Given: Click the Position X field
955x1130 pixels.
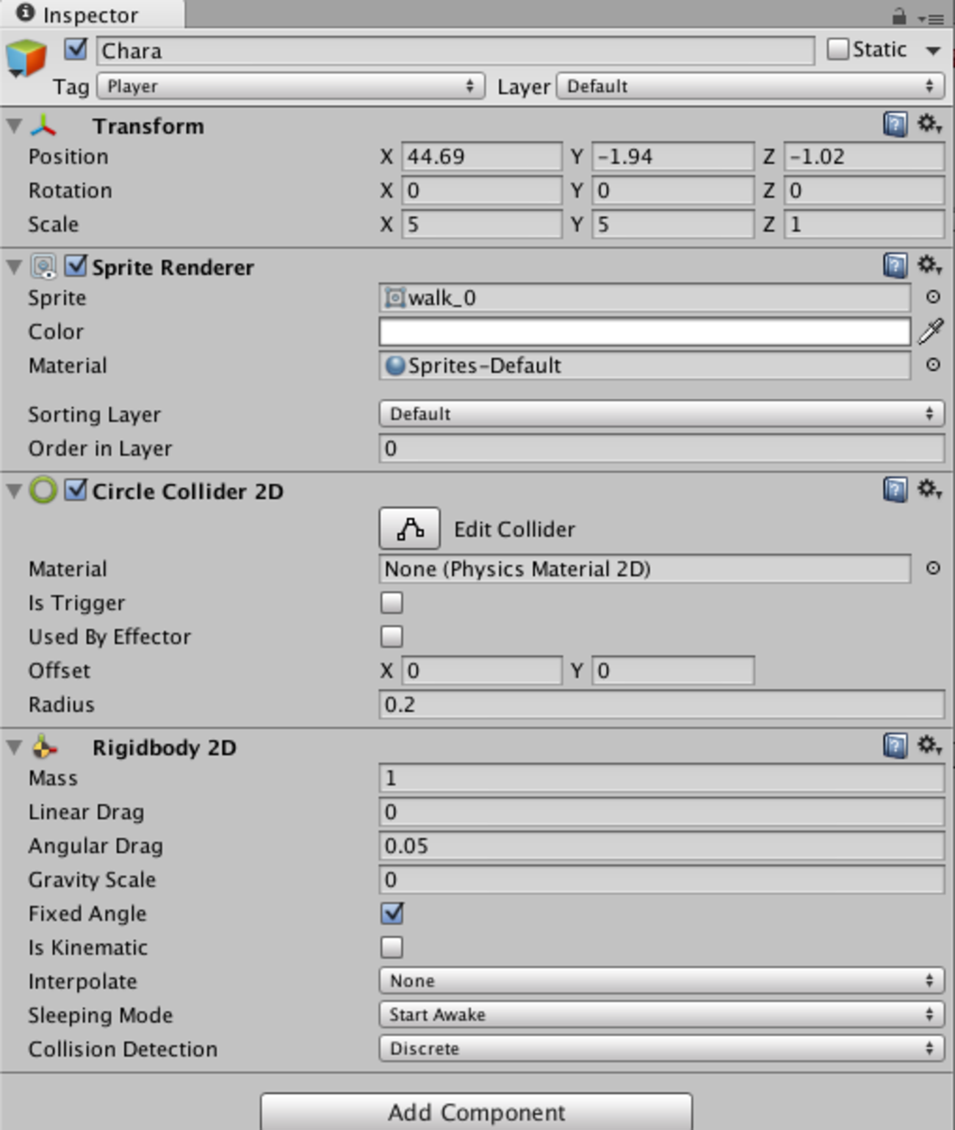Looking at the screenshot, I should (482, 156).
